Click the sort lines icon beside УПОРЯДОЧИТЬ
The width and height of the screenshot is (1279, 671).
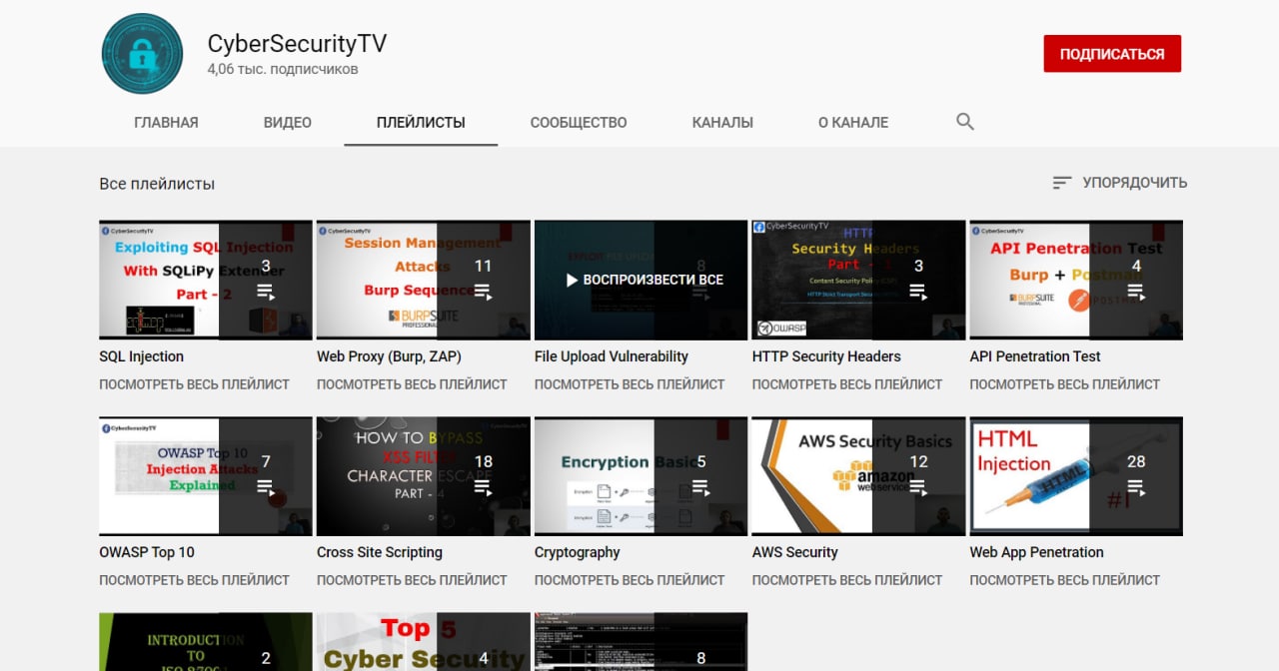[1062, 183]
